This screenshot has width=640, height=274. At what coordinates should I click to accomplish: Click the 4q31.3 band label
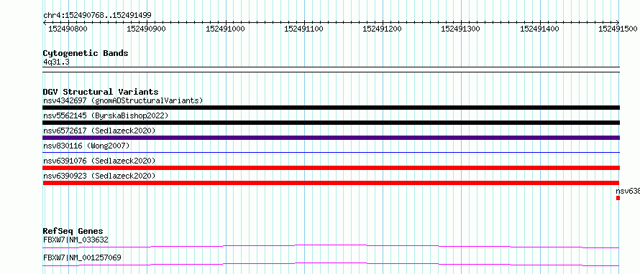click(56, 62)
